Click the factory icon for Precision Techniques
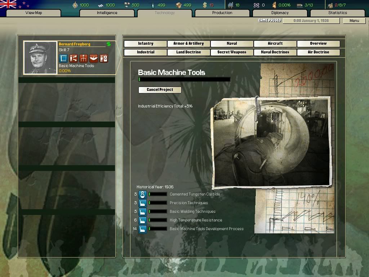Screen dimensions: 369x277 (x=142, y=203)
